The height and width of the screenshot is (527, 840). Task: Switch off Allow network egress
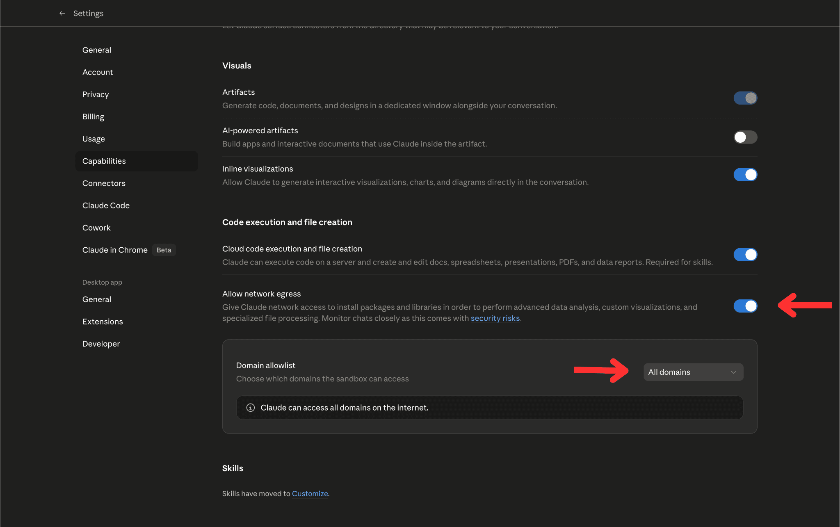point(745,306)
